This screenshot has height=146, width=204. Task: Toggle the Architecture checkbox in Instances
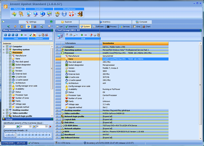(10, 83)
